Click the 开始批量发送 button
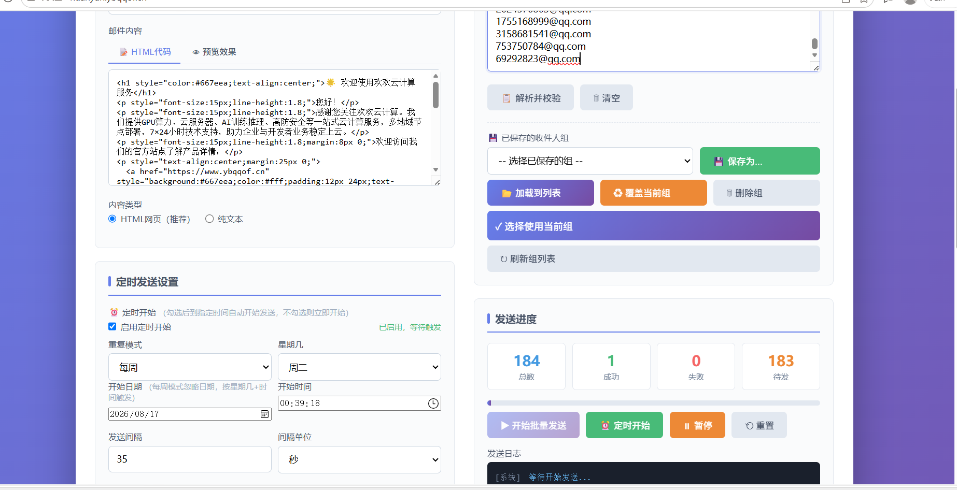 tap(533, 425)
